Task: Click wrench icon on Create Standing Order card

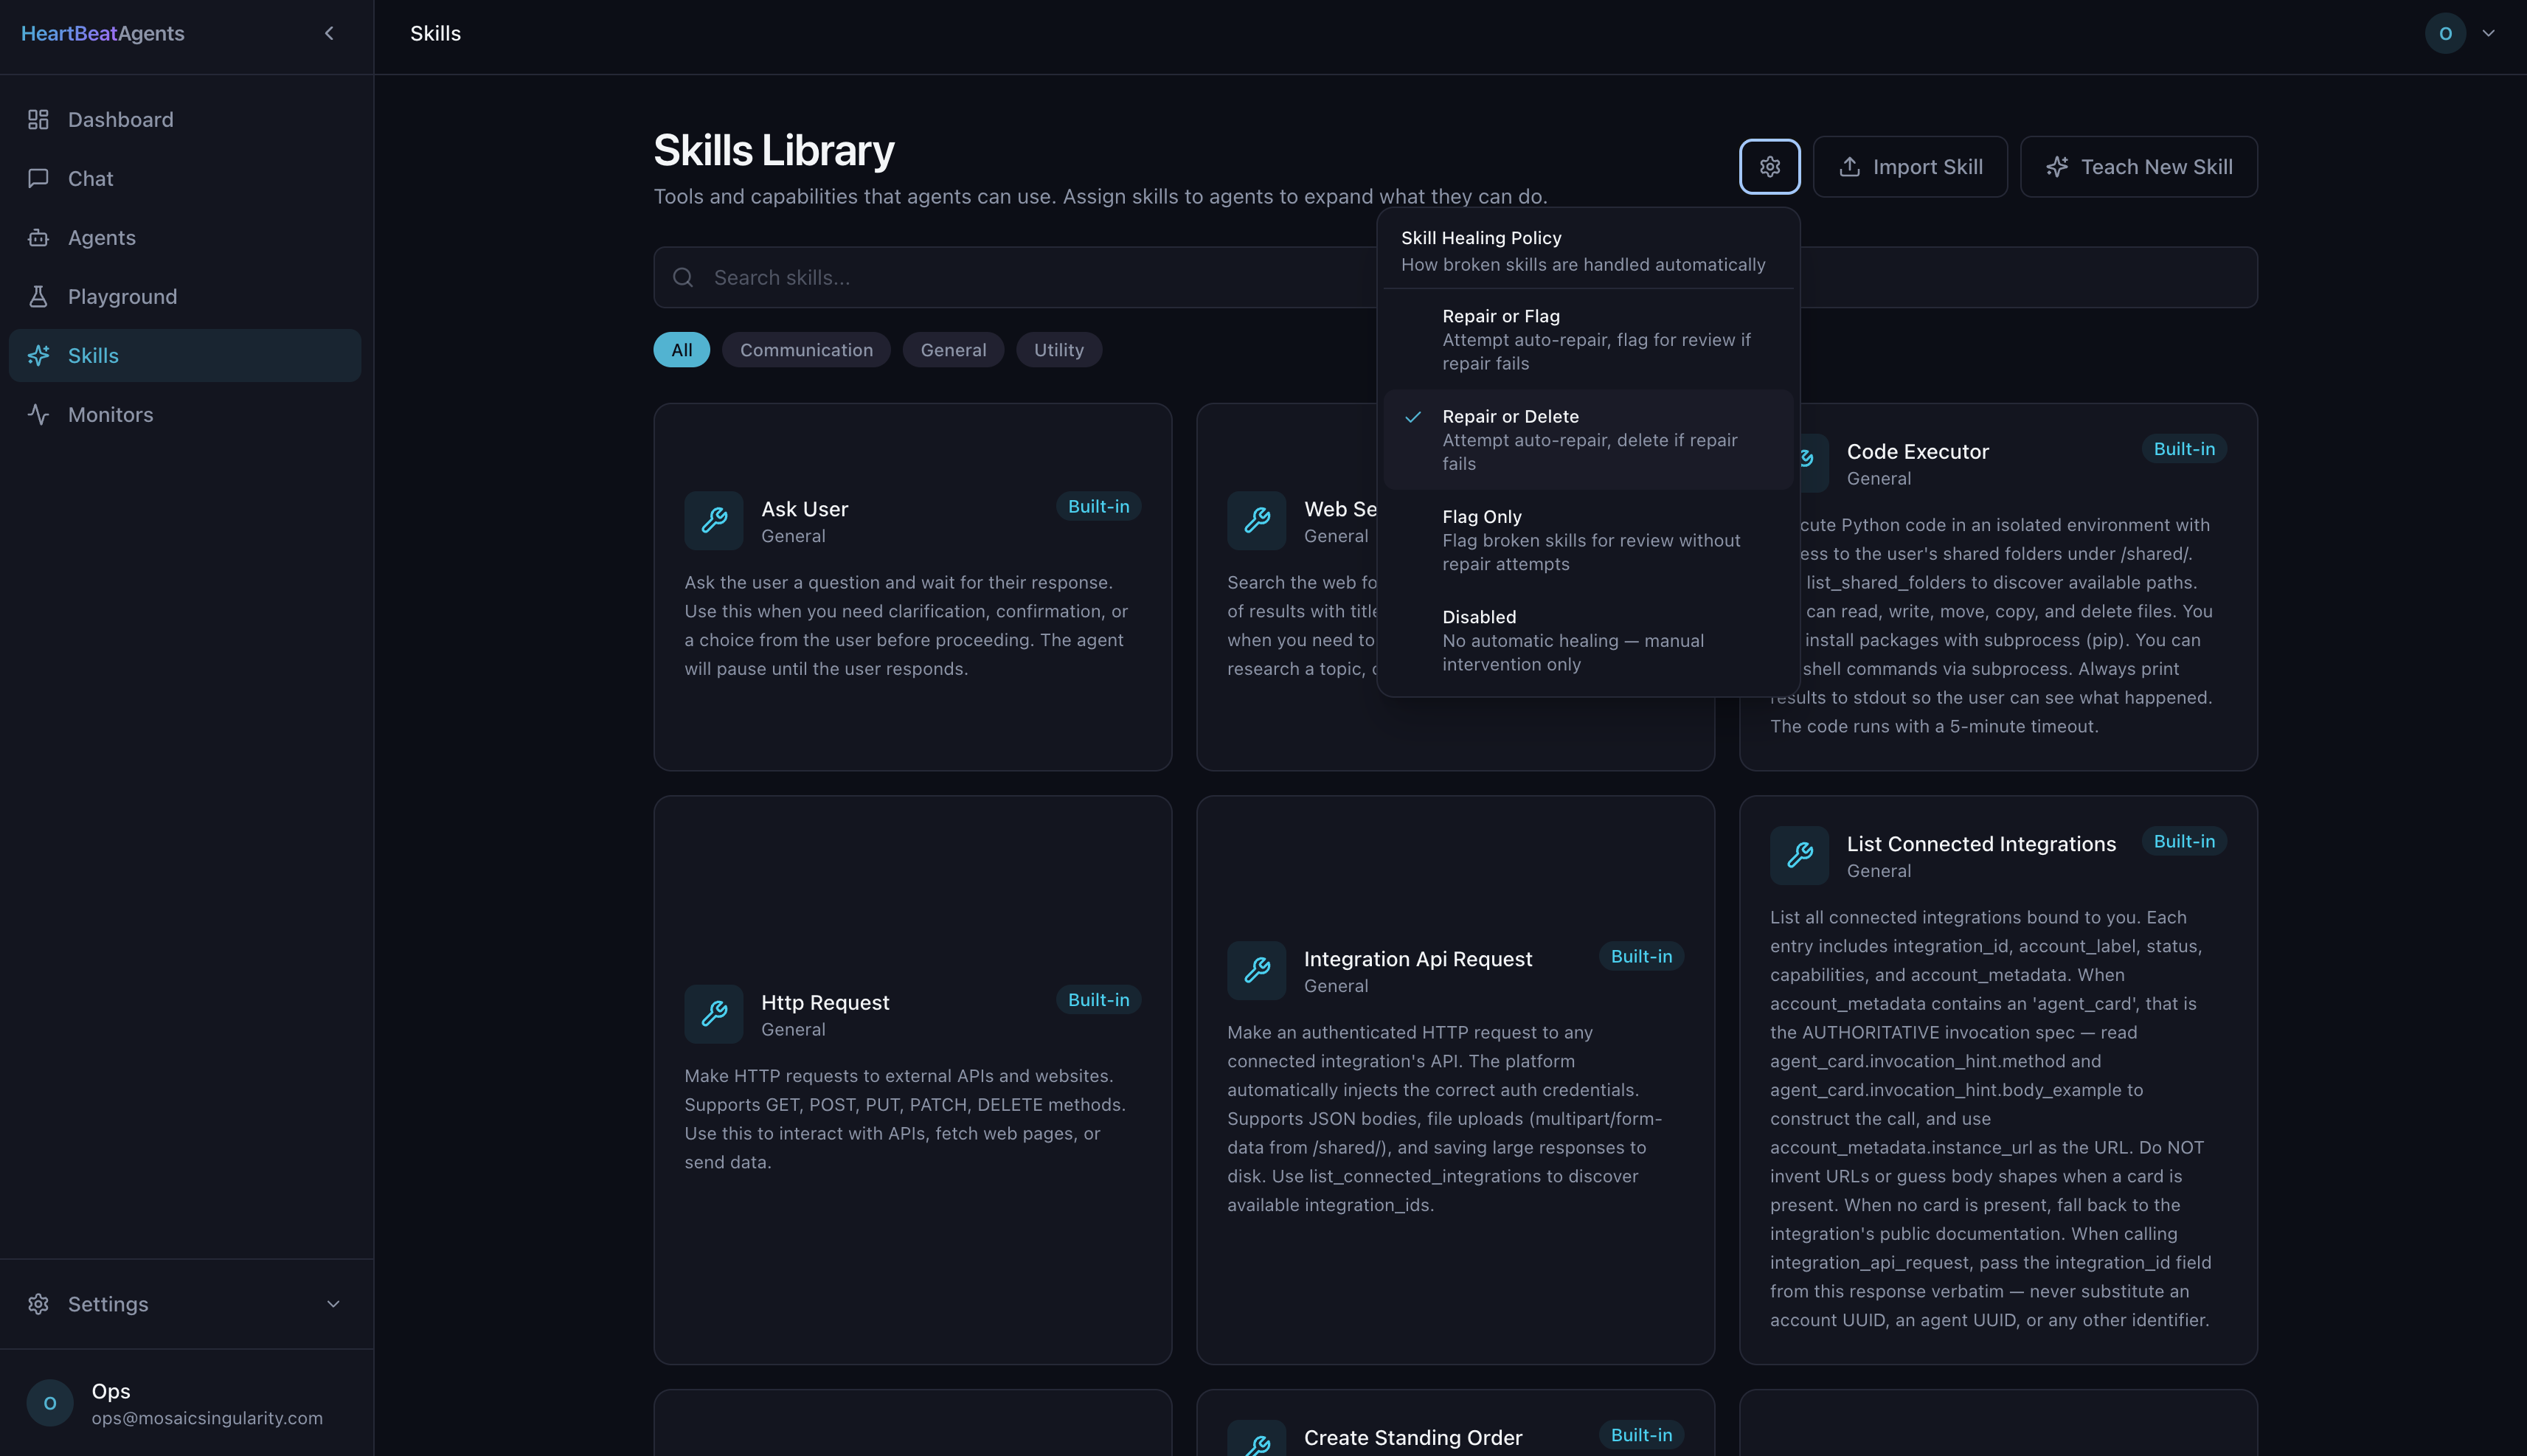Action: pyautogui.click(x=1257, y=1440)
